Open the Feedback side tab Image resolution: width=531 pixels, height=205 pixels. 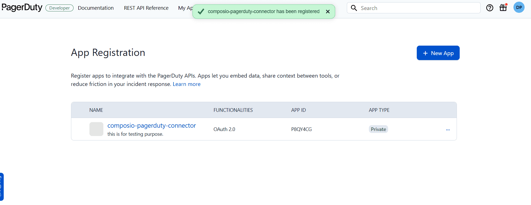point(2,187)
